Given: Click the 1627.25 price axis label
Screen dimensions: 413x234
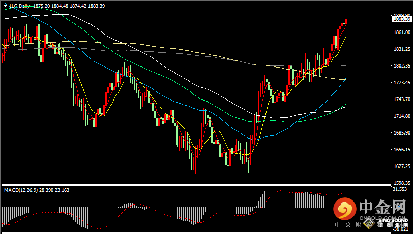Looking at the screenshot, I should click(401, 166).
